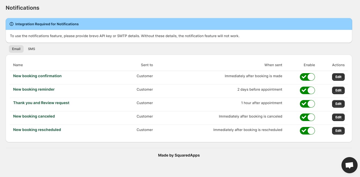This screenshot has width=360, height=177.
Task: Disable the New booking canceled toggle
Action: [307, 117]
